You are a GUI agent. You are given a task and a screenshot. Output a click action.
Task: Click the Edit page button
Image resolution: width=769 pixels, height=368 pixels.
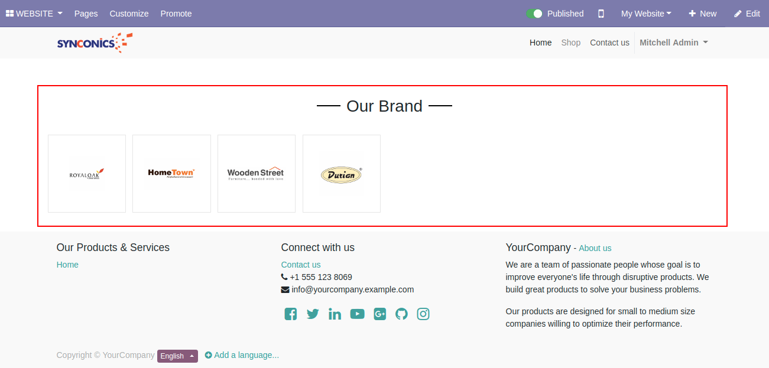tap(747, 14)
